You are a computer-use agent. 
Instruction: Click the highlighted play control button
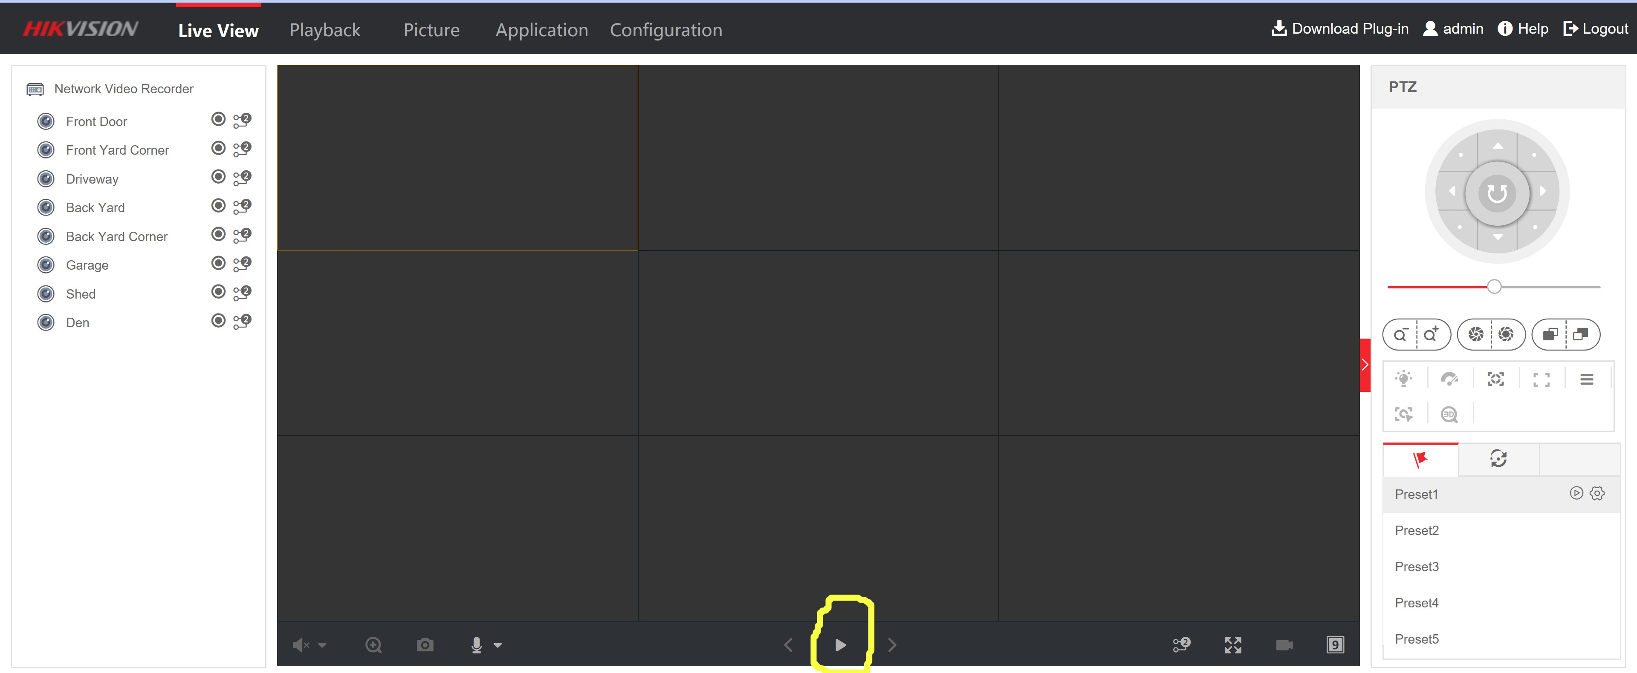tap(842, 644)
